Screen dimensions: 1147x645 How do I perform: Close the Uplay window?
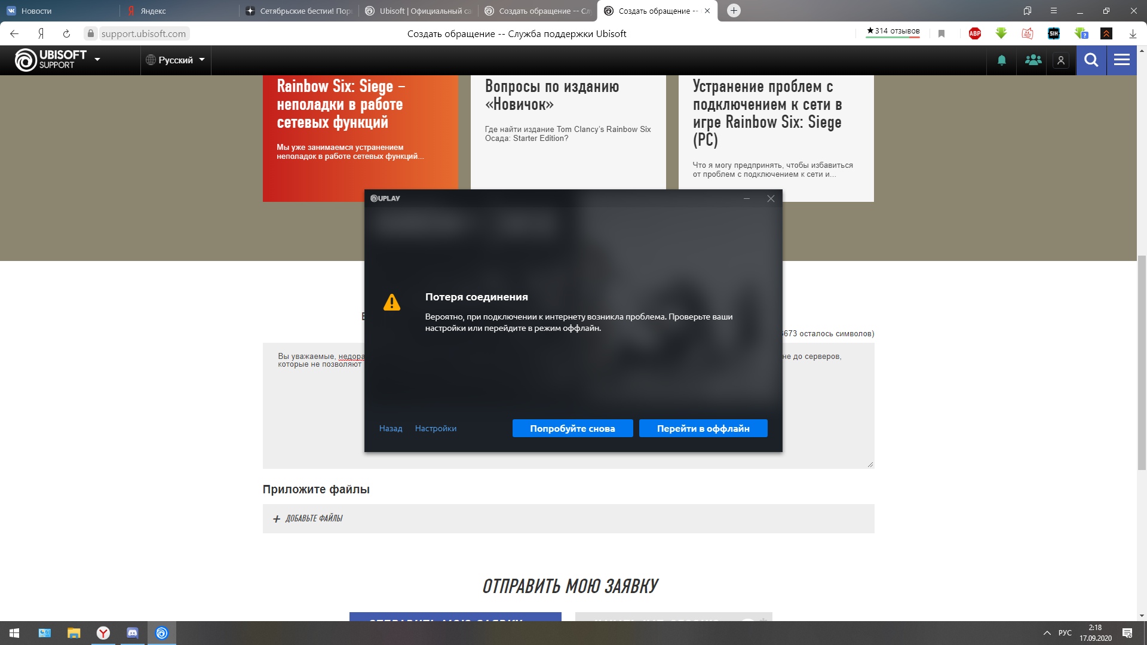pyautogui.click(x=771, y=198)
